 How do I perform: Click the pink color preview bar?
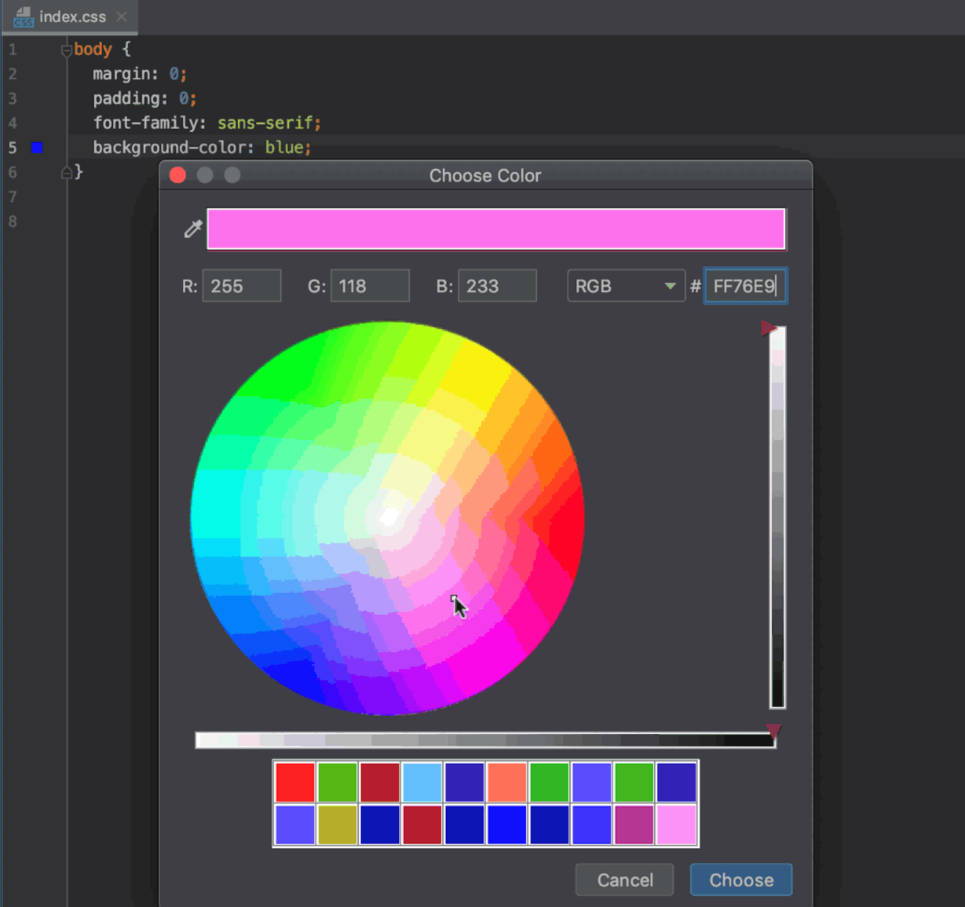pyautogui.click(x=496, y=229)
